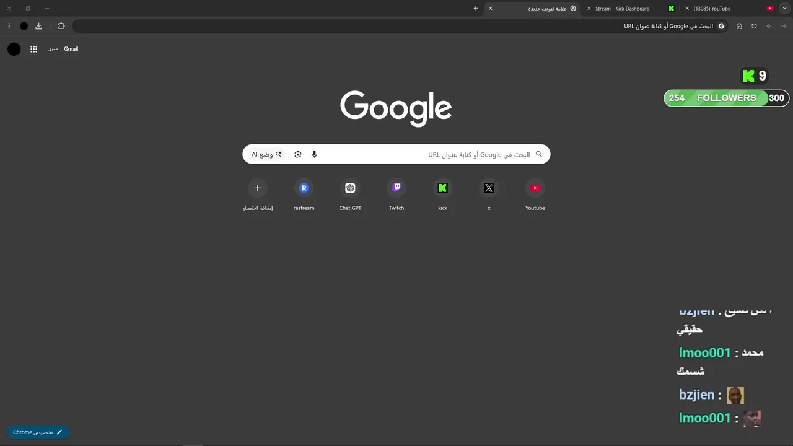Click the right-pointing navigation arrow in toolbar
Image resolution: width=793 pixels, height=446 pixels.
pos(784,26)
